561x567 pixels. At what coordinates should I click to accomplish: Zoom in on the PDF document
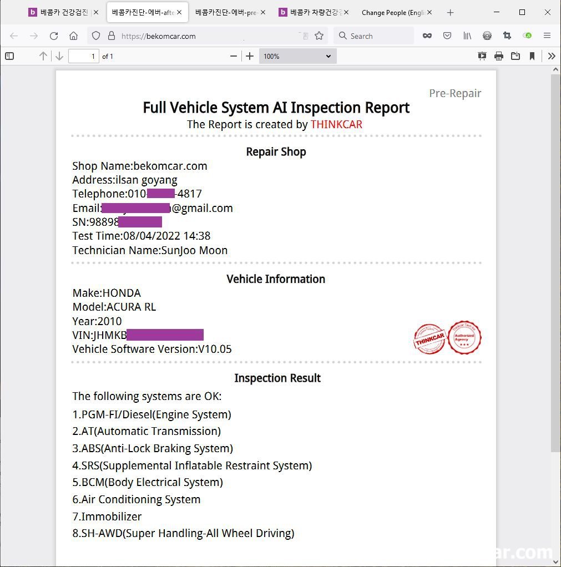click(250, 56)
